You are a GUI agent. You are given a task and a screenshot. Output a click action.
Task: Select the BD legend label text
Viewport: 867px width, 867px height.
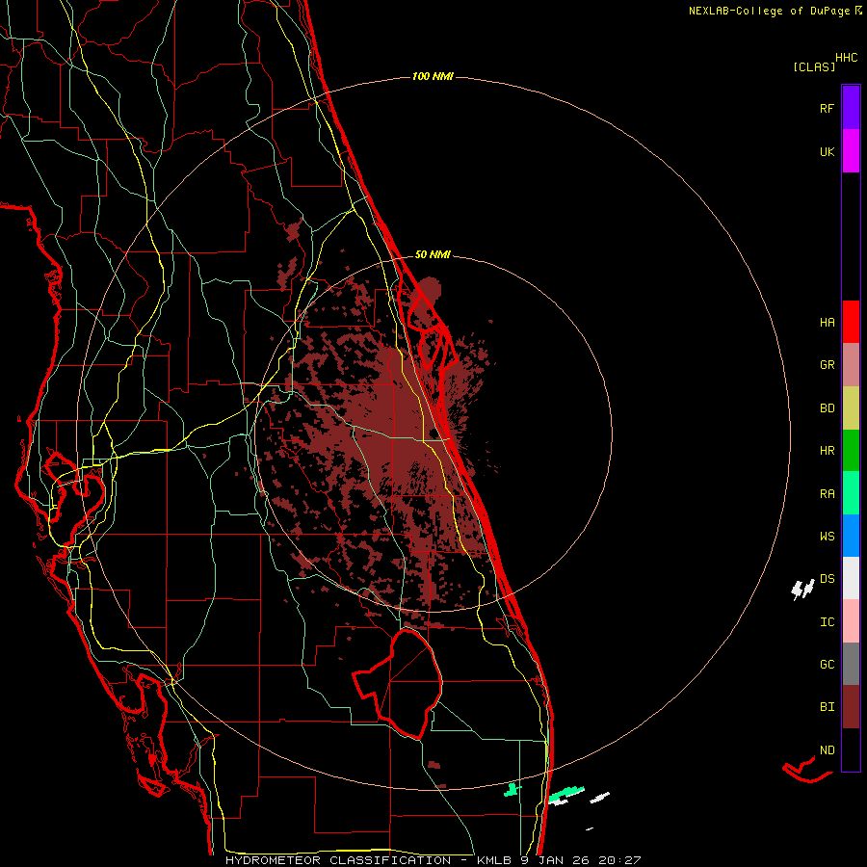(827, 408)
